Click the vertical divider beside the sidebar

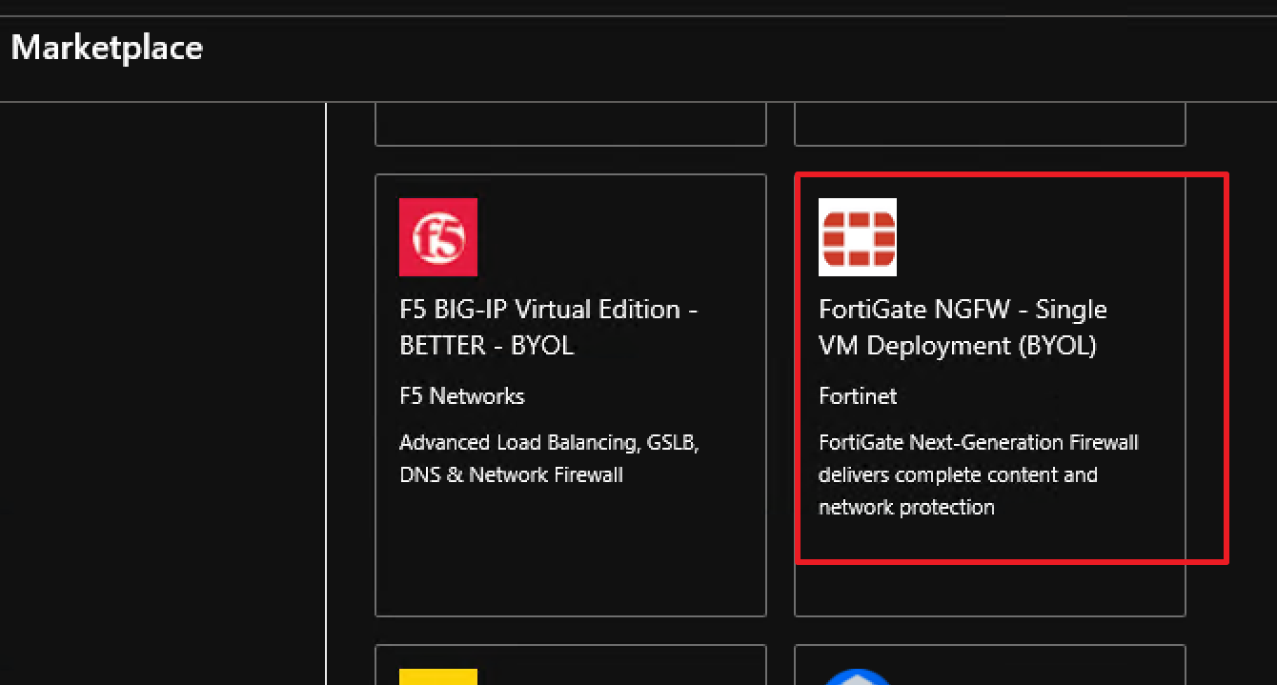(327, 381)
